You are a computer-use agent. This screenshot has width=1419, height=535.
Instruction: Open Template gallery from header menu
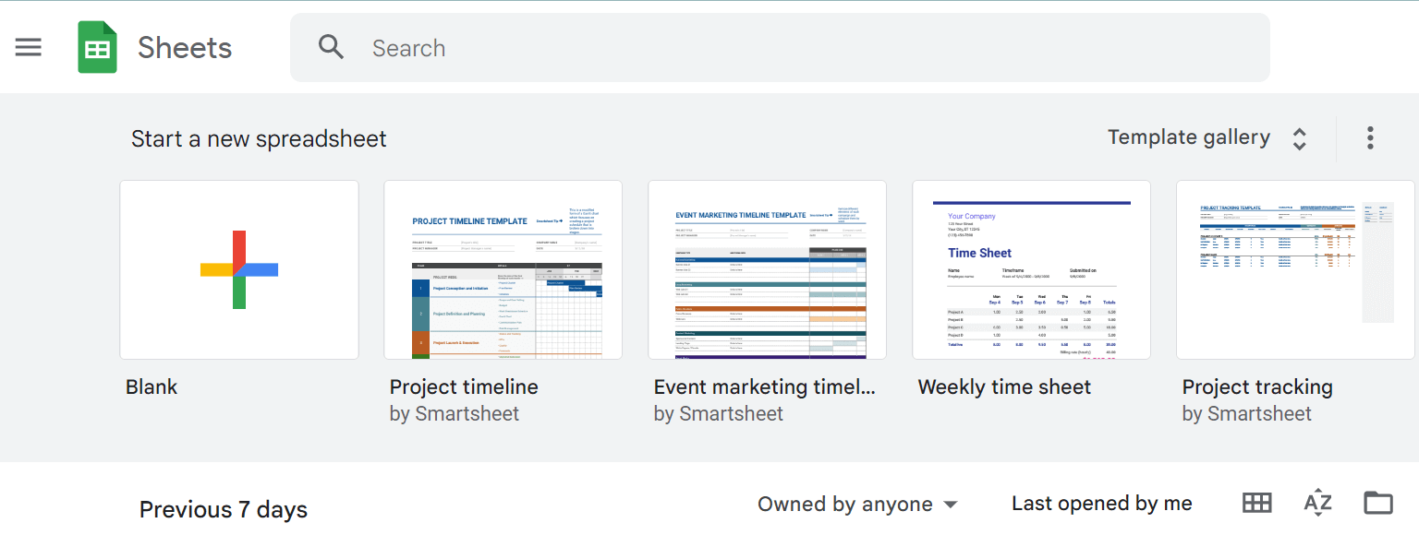tap(1189, 137)
